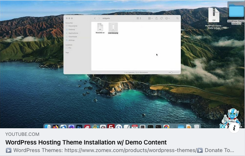Go forward in the Finder window

pos(99,18)
